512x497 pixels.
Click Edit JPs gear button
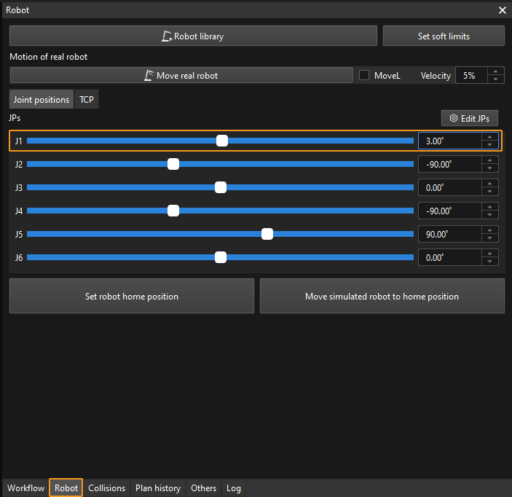469,118
